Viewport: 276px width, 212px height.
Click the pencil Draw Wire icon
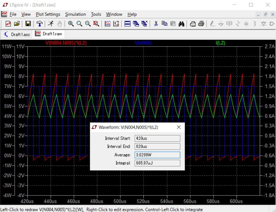(x=212, y=24)
